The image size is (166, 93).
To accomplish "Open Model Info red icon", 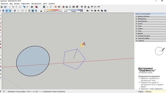I will pos(36,7).
